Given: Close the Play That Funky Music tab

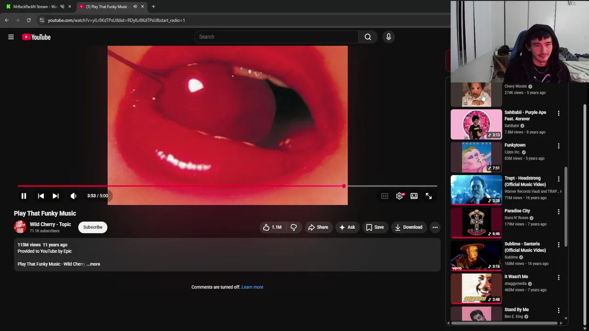Looking at the screenshot, I should point(142,6).
